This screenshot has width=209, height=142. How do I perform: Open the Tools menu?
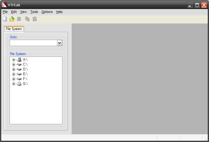click(x=34, y=12)
